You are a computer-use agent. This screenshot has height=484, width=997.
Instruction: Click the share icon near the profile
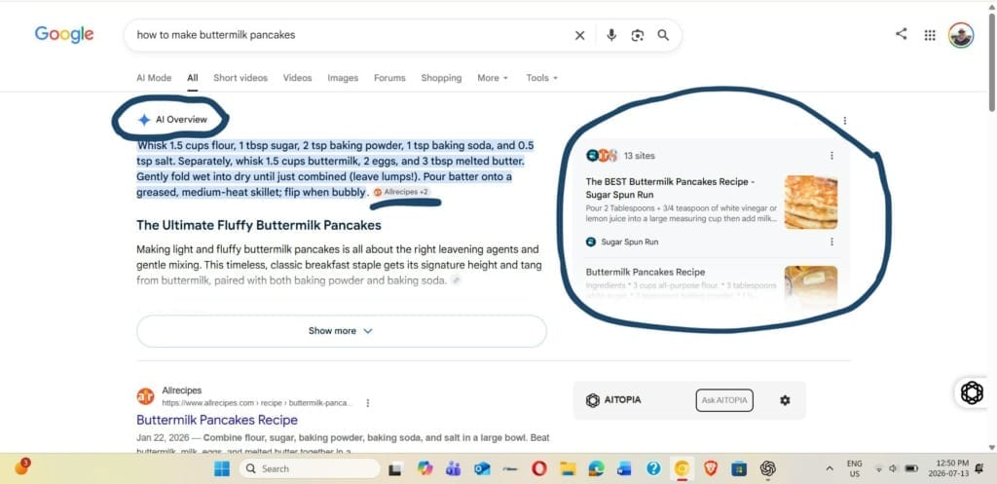click(901, 34)
